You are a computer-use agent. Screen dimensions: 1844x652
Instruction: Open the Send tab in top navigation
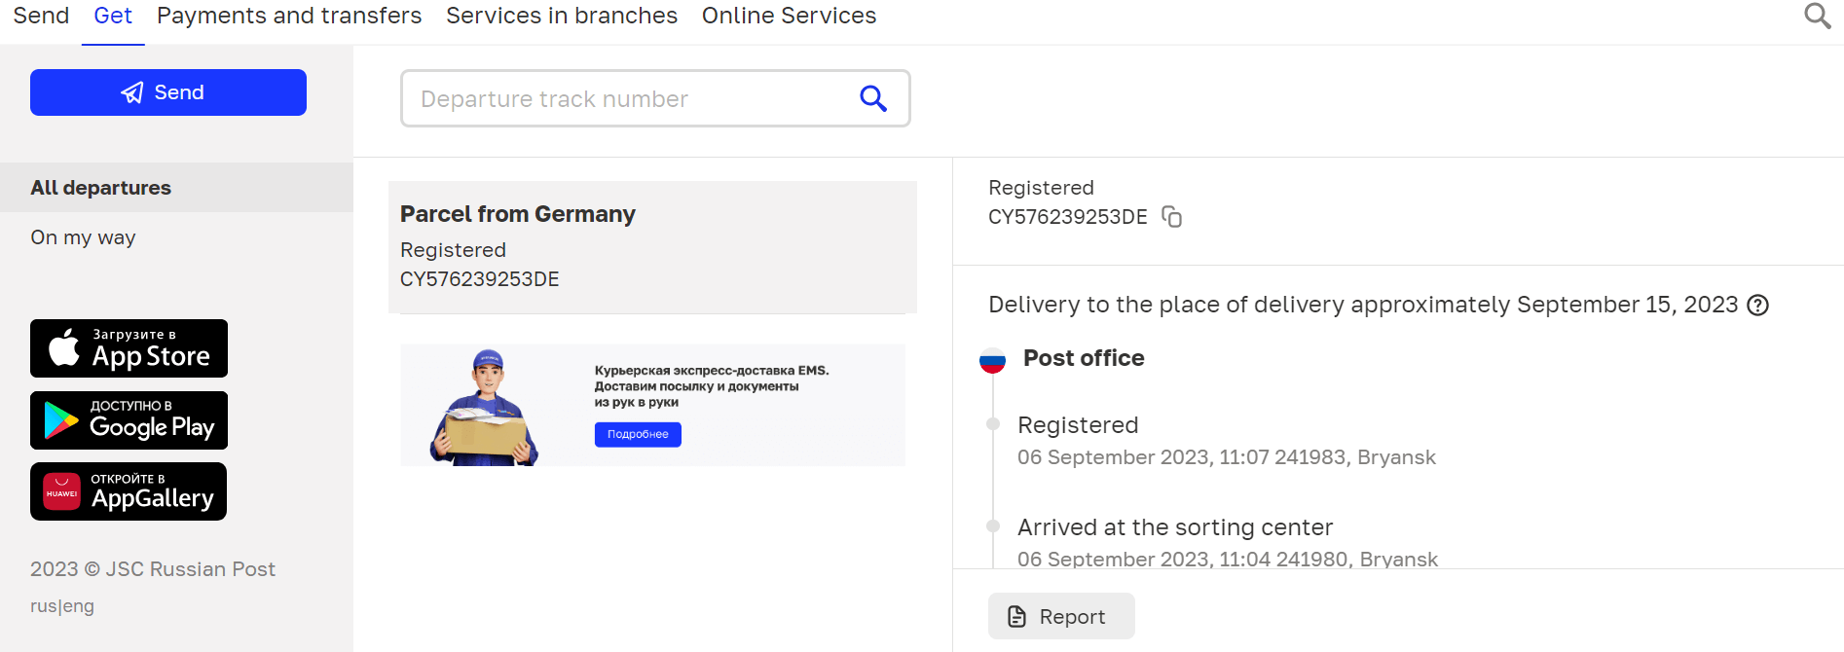(x=41, y=17)
